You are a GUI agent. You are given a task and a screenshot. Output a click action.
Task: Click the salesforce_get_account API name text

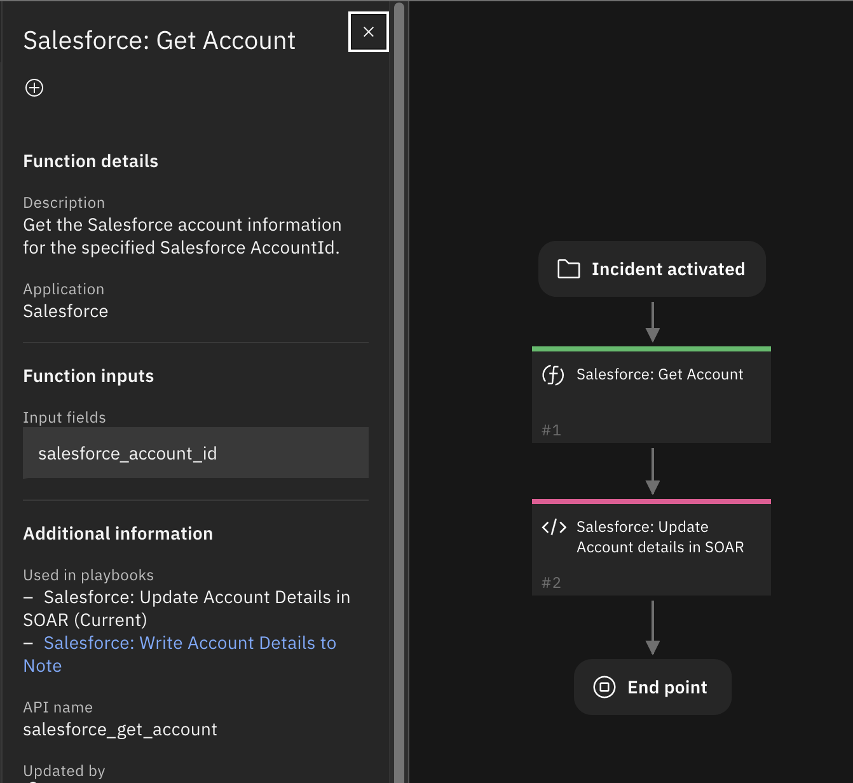pos(120,729)
